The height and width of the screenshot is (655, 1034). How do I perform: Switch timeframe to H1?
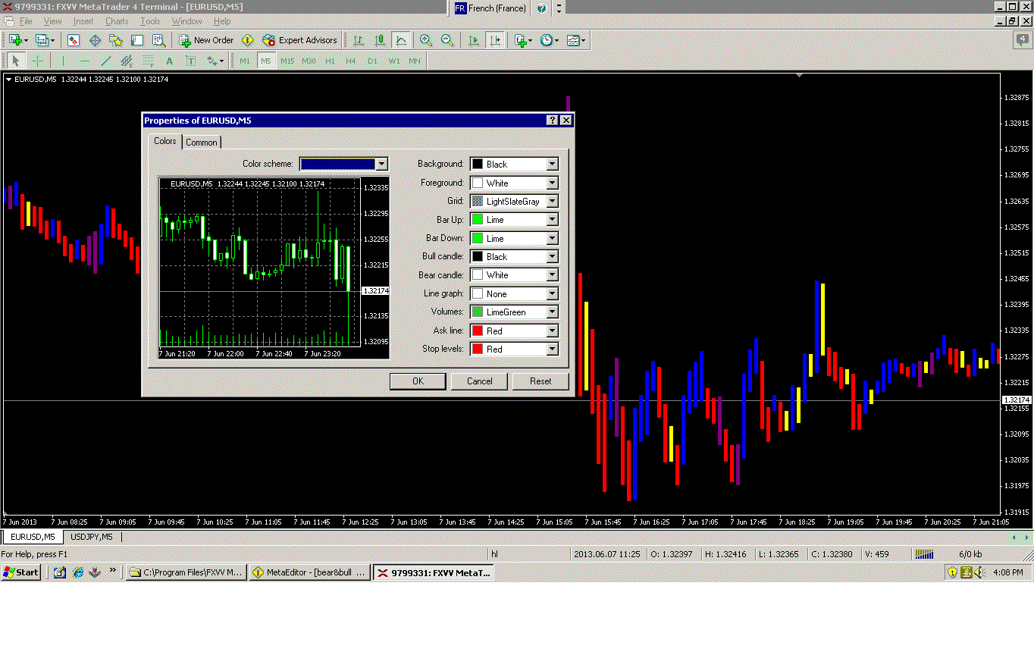(330, 61)
